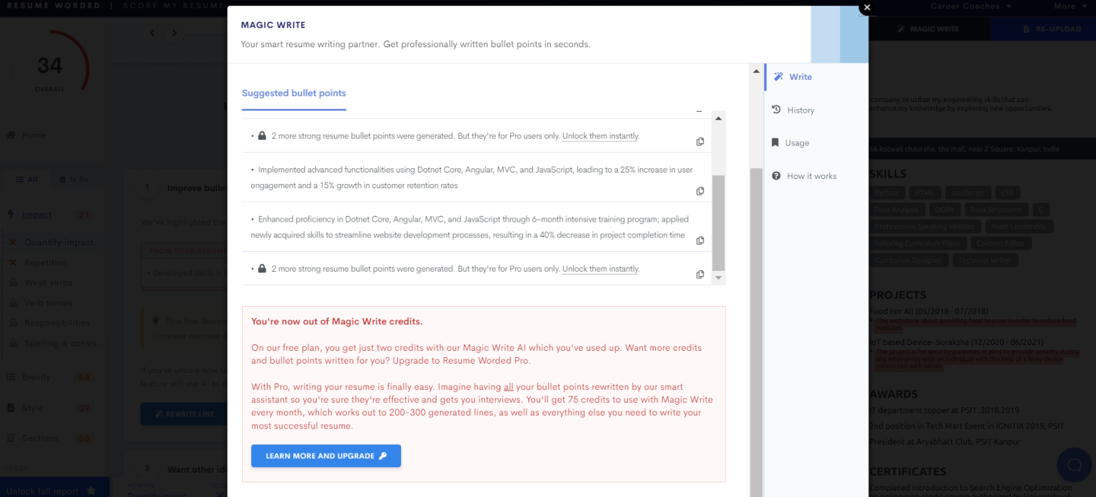
Task: Go to previous item with left arrow
Action: (152, 33)
